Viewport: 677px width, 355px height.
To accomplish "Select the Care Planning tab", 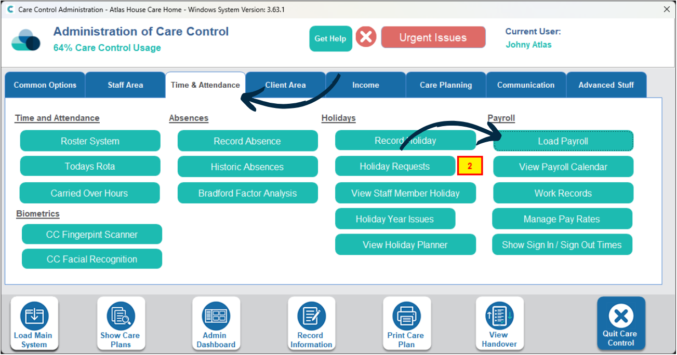I will [446, 85].
